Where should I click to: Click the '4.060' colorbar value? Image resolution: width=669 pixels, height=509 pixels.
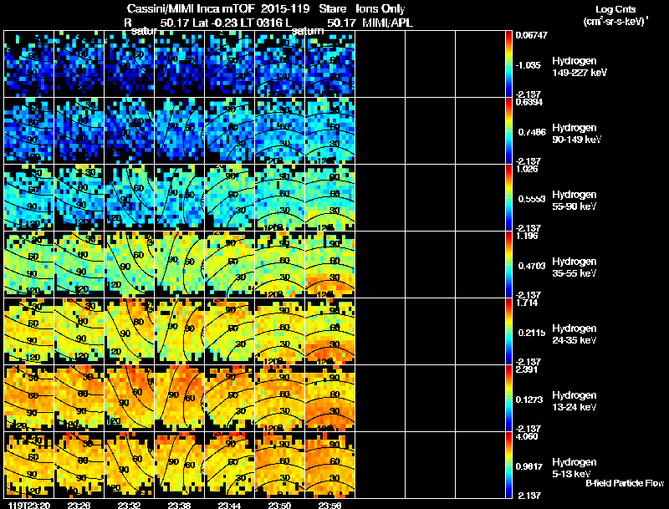point(527,436)
